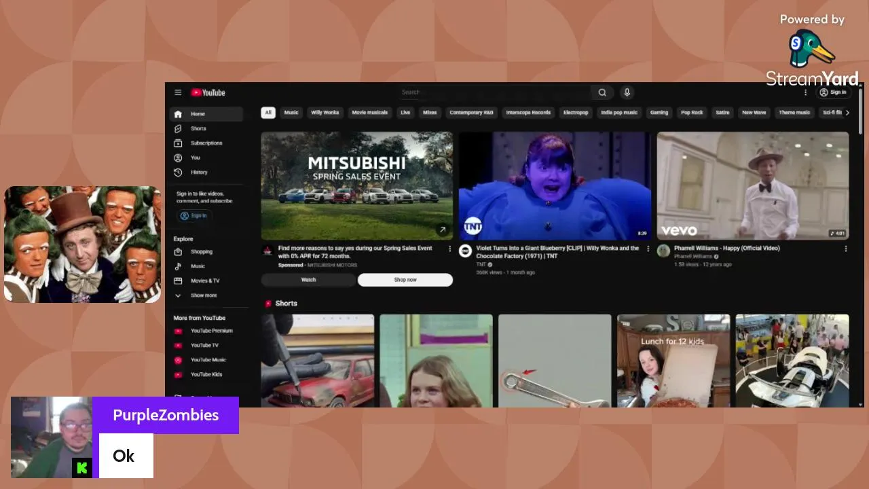Click the Willy Wonka webcam overlay image
The image size is (869, 489).
coord(83,244)
